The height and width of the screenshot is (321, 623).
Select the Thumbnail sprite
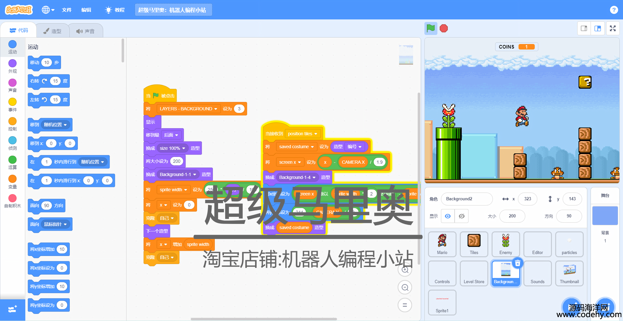click(569, 273)
